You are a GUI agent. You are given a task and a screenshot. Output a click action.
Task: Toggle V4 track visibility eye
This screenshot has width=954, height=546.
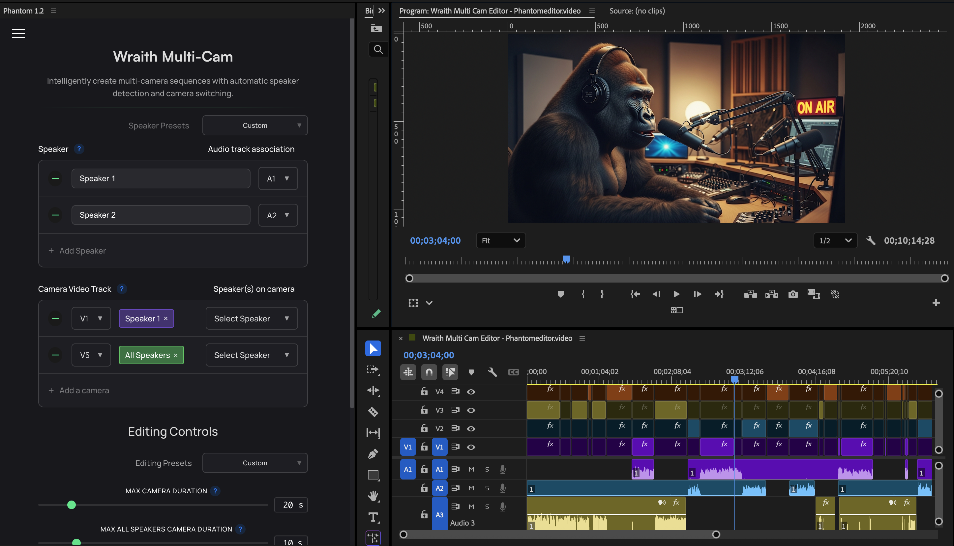click(471, 392)
